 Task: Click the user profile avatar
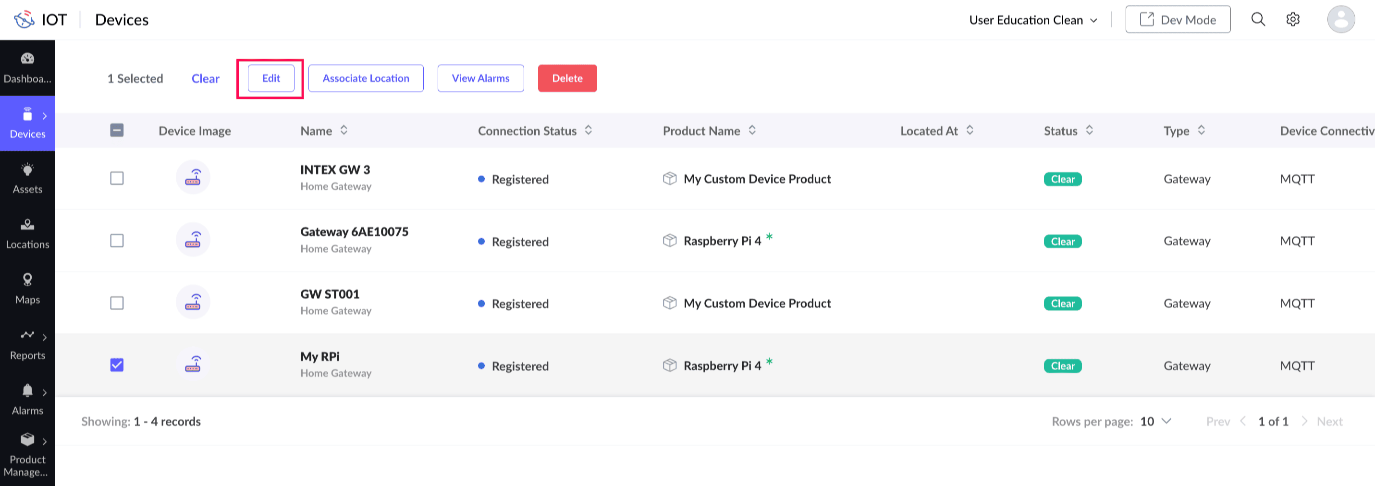click(1340, 20)
